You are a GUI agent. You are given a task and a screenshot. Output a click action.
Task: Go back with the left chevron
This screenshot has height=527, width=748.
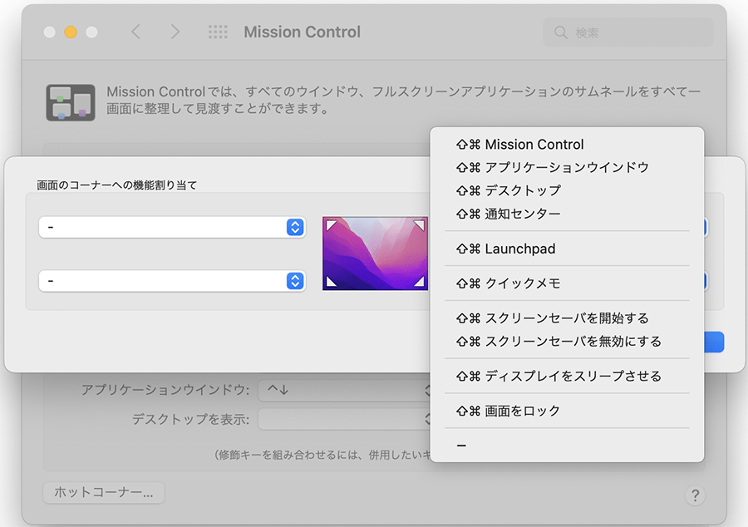click(136, 32)
